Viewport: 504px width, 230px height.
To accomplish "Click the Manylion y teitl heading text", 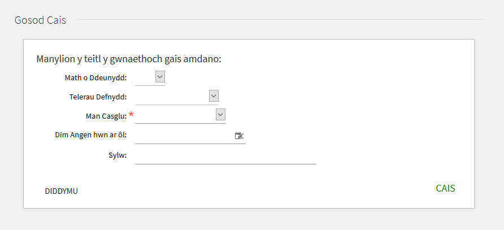I will (x=129, y=59).
